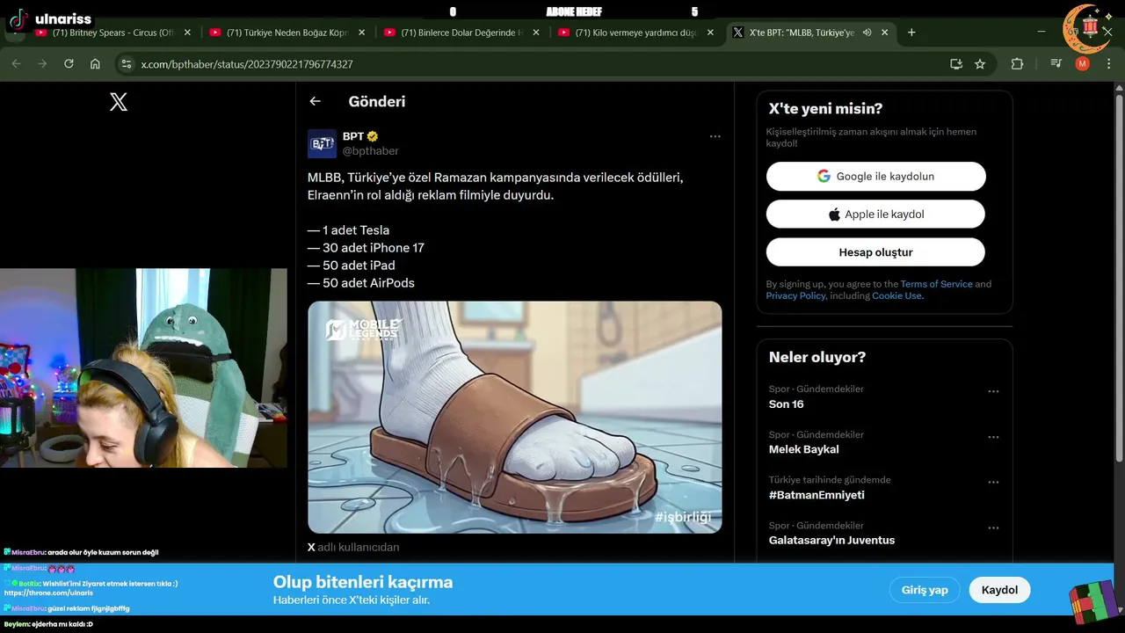Open the media control icon in toolbar
The height and width of the screenshot is (633, 1125).
tap(1056, 63)
